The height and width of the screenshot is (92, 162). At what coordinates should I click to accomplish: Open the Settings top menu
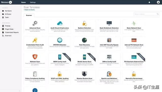click(x=33, y=2)
